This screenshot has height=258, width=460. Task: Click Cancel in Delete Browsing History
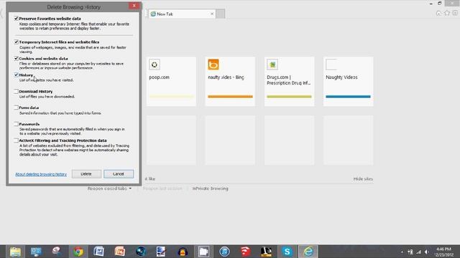(x=119, y=173)
